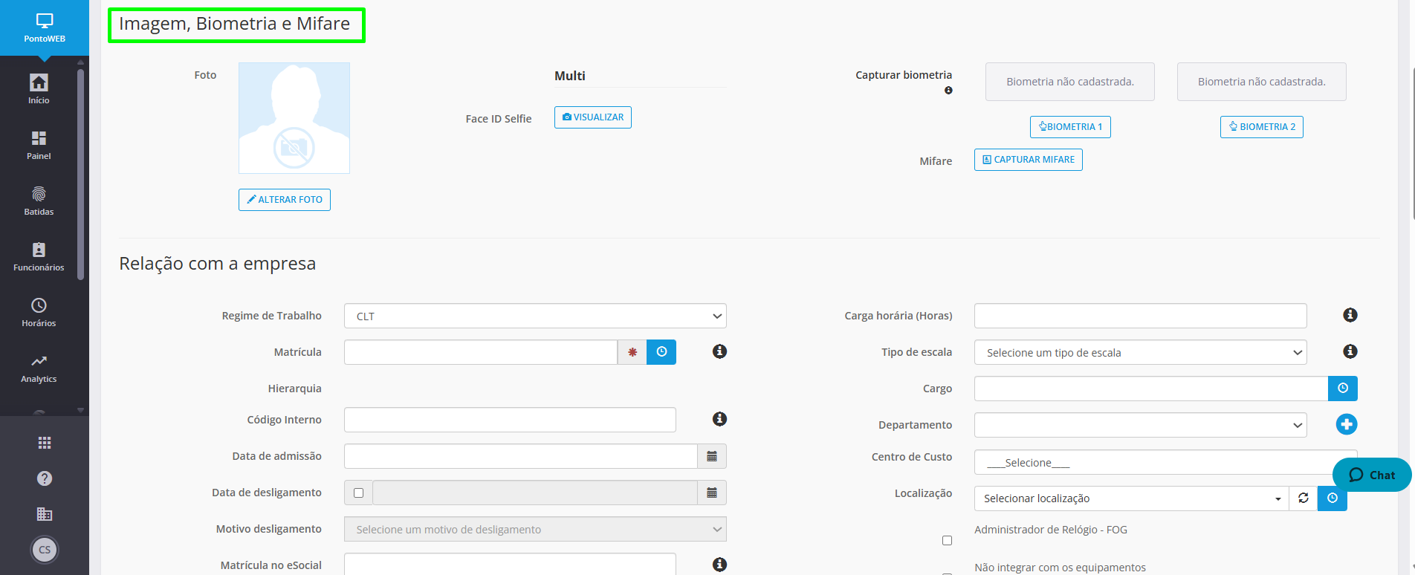Image resolution: width=1415 pixels, height=575 pixels.
Task: Click the Código Interno info icon
Action: 719,419
